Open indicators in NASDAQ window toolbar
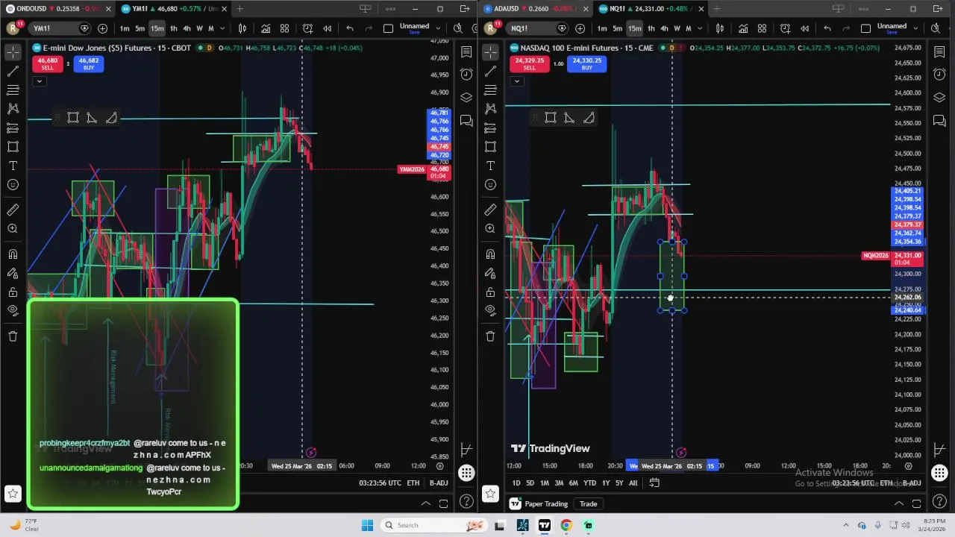Image resolution: width=955 pixels, height=537 pixels. click(x=743, y=28)
